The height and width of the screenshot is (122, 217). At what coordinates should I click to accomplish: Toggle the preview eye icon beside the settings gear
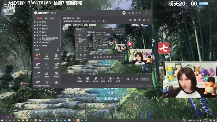click(132, 79)
